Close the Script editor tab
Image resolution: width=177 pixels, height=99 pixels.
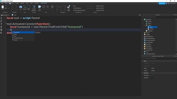point(17,15)
